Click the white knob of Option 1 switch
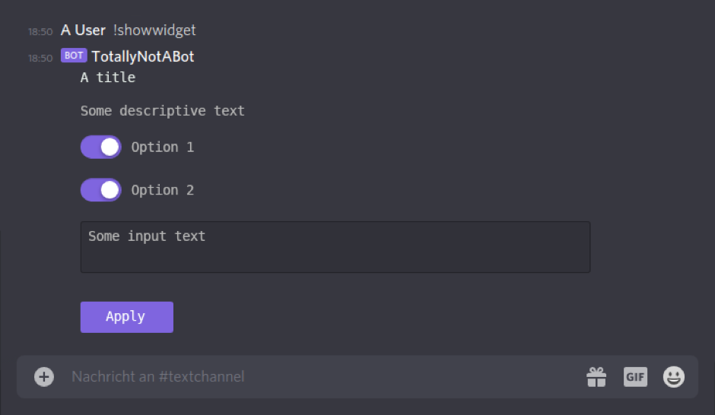Viewport: 715px width, 415px height. tap(110, 147)
